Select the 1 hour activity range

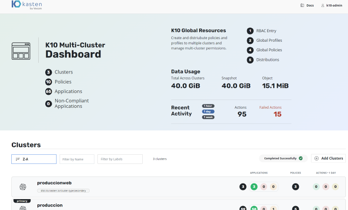tap(208, 106)
